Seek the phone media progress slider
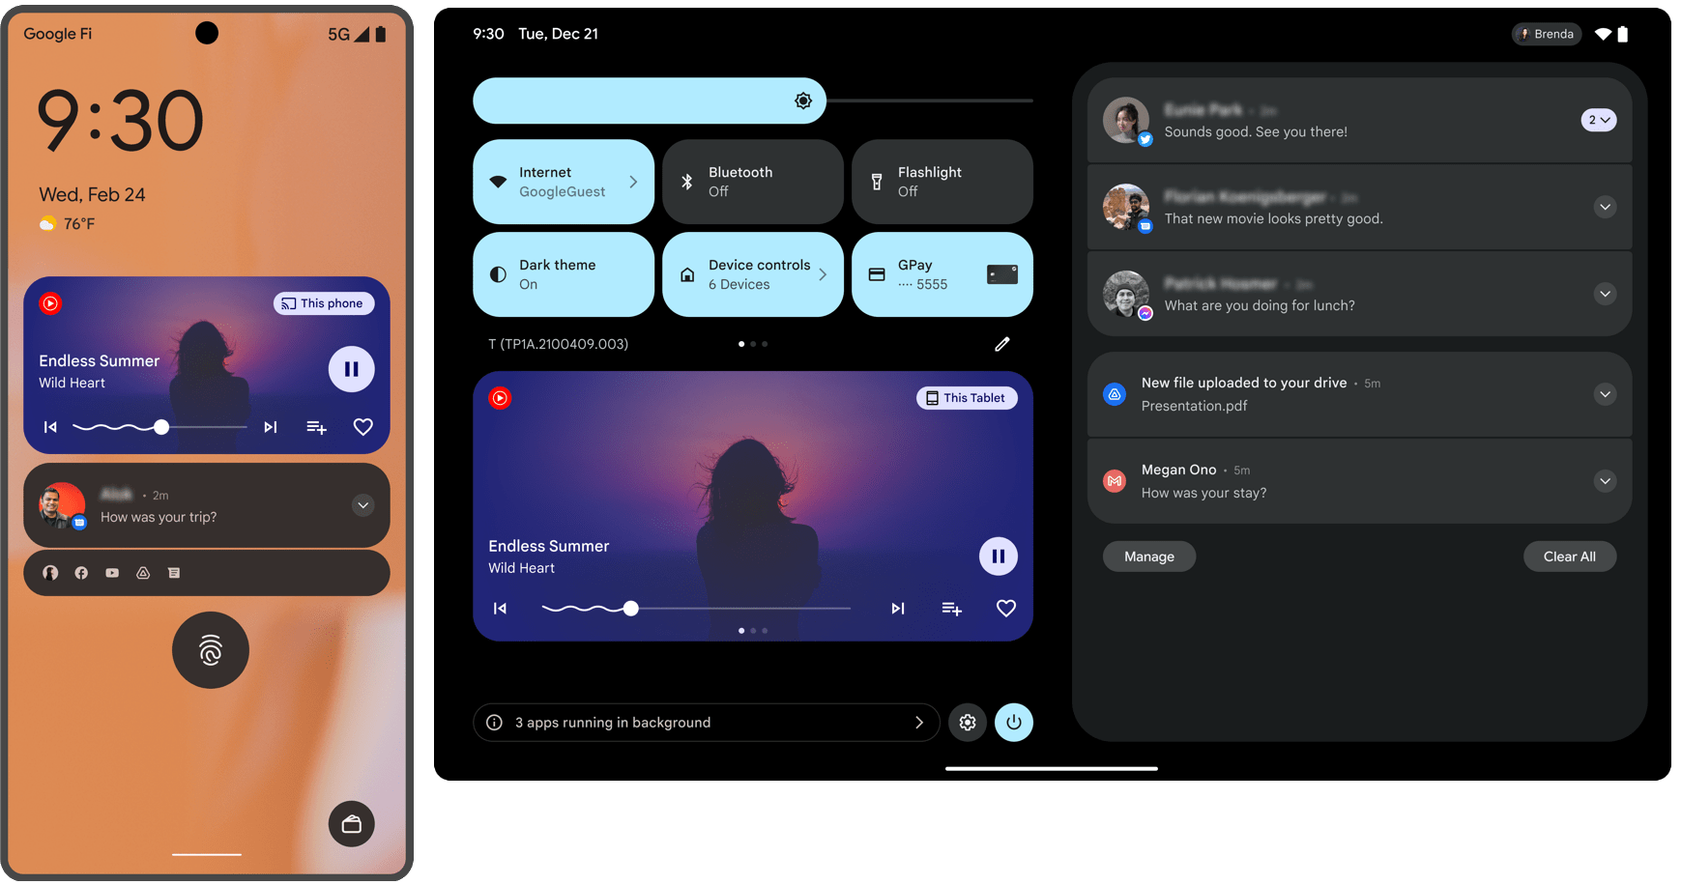The height and width of the screenshot is (885, 1681). [160, 427]
